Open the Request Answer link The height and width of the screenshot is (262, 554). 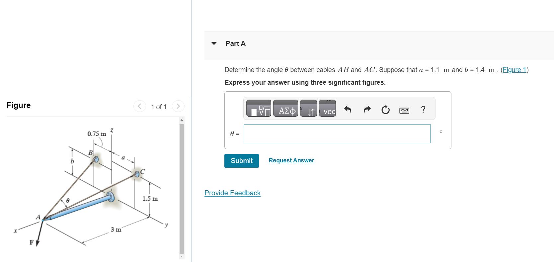[291, 160]
